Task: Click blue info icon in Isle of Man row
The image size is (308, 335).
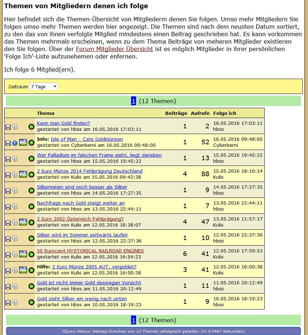Action: [15, 143]
